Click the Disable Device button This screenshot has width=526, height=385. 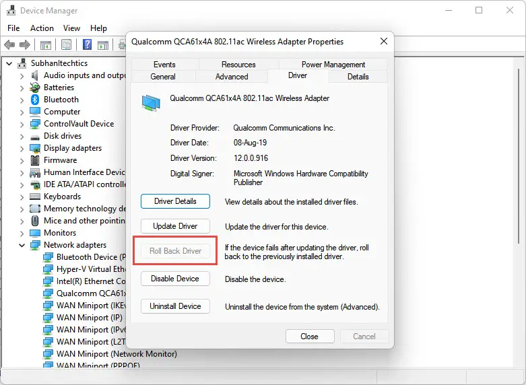175,279
